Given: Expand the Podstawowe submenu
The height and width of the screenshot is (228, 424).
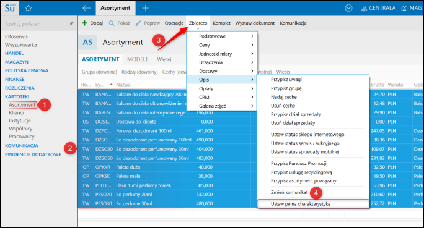Looking at the screenshot, I should pyautogui.click(x=252, y=36).
